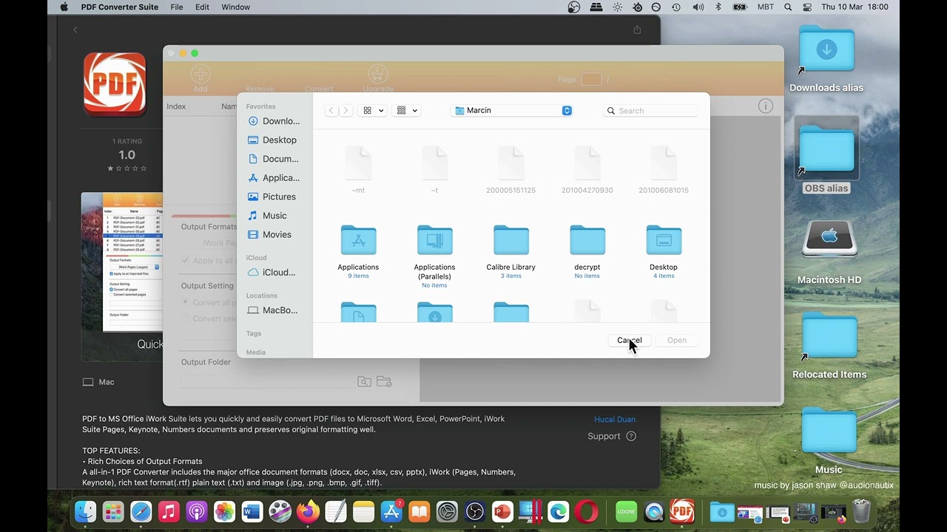
Task: Open Opera from the Dock
Action: pyautogui.click(x=587, y=511)
